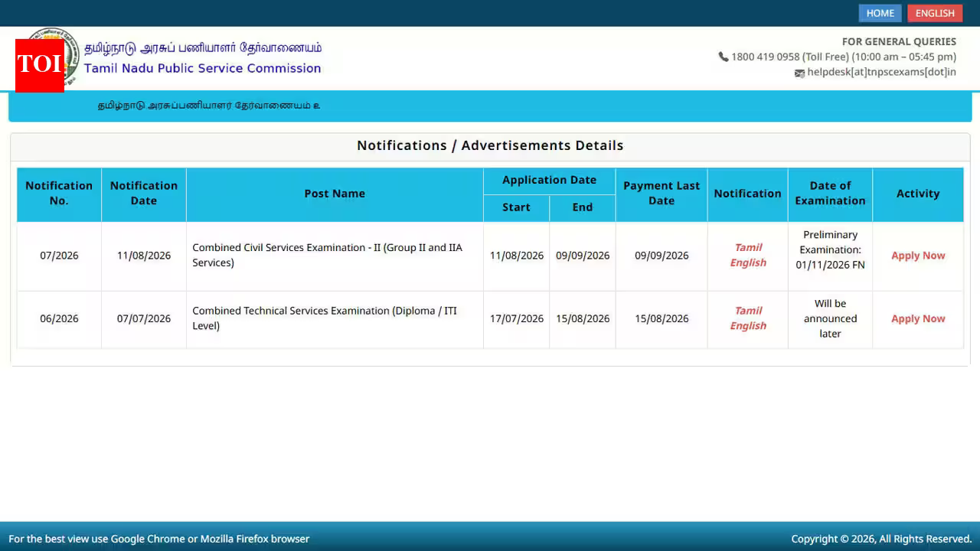The height and width of the screenshot is (551, 980).
Task: Apply Now for Group II and IIA Services
Action: (918, 256)
